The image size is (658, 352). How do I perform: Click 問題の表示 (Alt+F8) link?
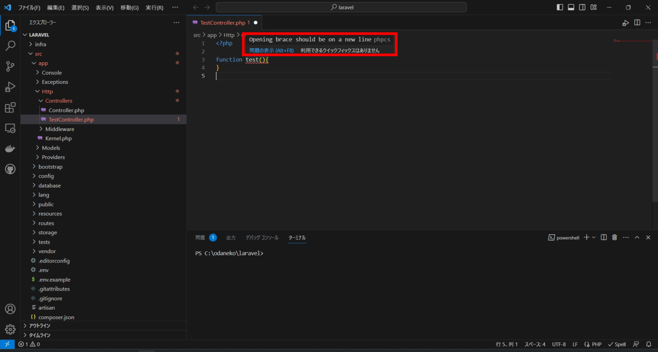point(272,50)
